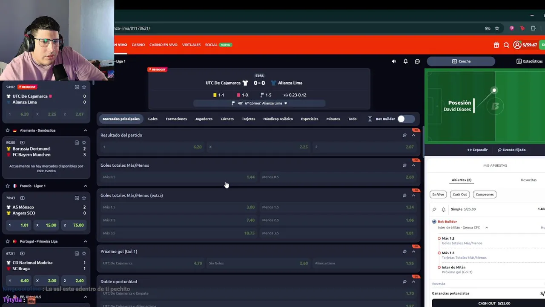Toggle the Bet Builder switch
545x307 pixels.
coord(406,119)
